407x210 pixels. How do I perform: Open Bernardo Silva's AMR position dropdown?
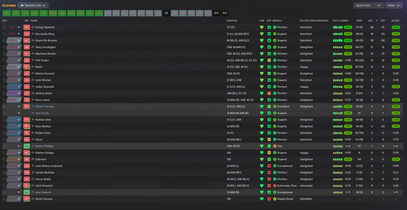point(14,34)
